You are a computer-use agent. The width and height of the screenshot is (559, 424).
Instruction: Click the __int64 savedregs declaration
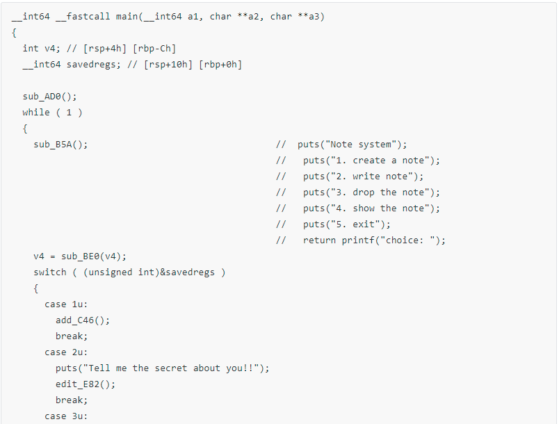[132, 65]
